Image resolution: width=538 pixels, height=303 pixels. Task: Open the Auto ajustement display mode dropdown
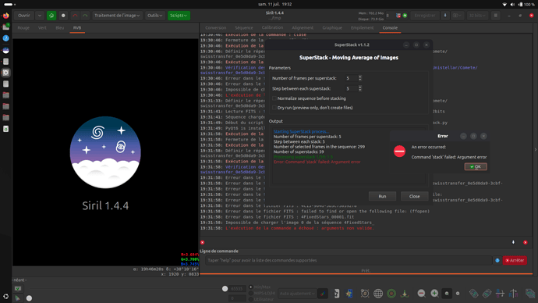pyautogui.click(x=297, y=294)
